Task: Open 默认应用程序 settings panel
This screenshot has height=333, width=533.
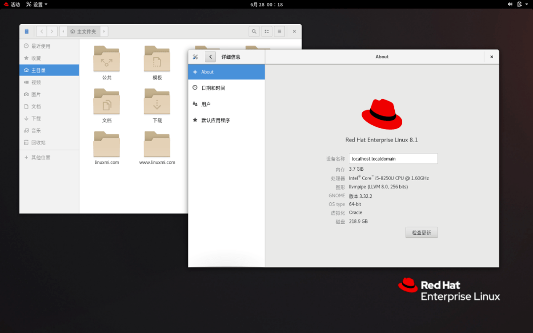Action: pos(227,120)
